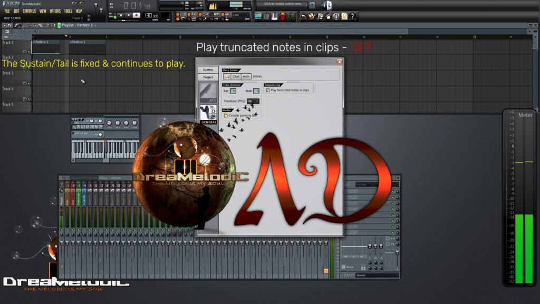
Task: Toggle Circular panning law checkbox
Action: pyautogui.click(x=226, y=116)
